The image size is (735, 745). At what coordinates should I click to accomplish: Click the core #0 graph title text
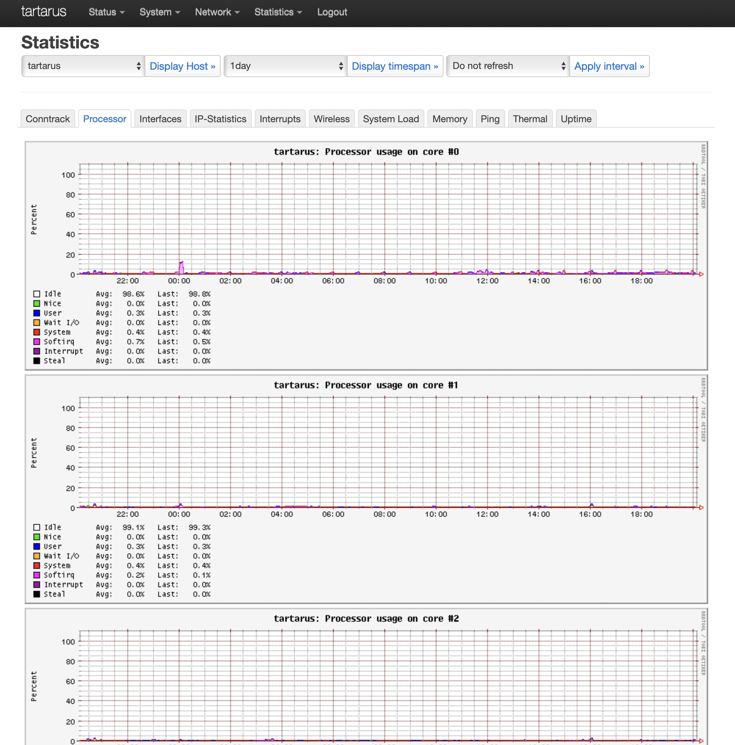pos(366,152)
